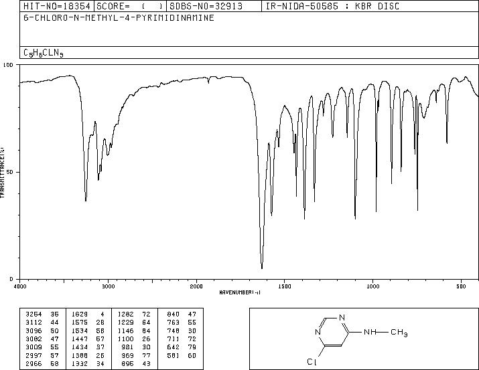Click the 3000 x-axis label
Viewport: 479px width, 370px height.
point(108,286)
